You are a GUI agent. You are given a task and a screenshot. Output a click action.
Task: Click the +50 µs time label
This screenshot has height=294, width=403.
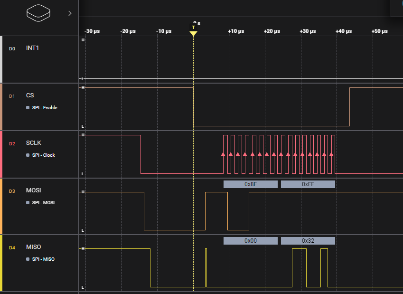[x=380, y=31]
